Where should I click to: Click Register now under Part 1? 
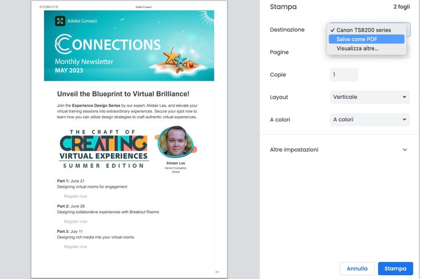tap(75, 196)
